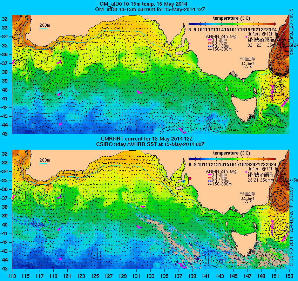Click 'CMRNRT current for 15-May-2014 12Z' heading
This screenshot has height=281, width=298.
pos(147,139)
